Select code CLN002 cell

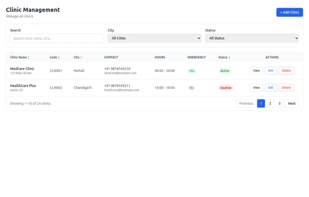tap(56, 88)
